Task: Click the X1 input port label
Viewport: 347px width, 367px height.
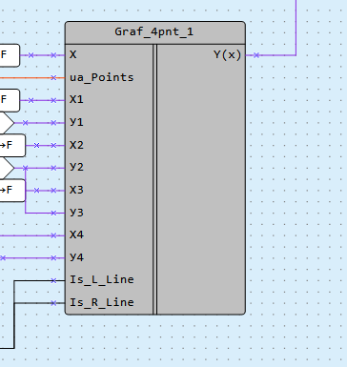Action: [x=76, y=100]
